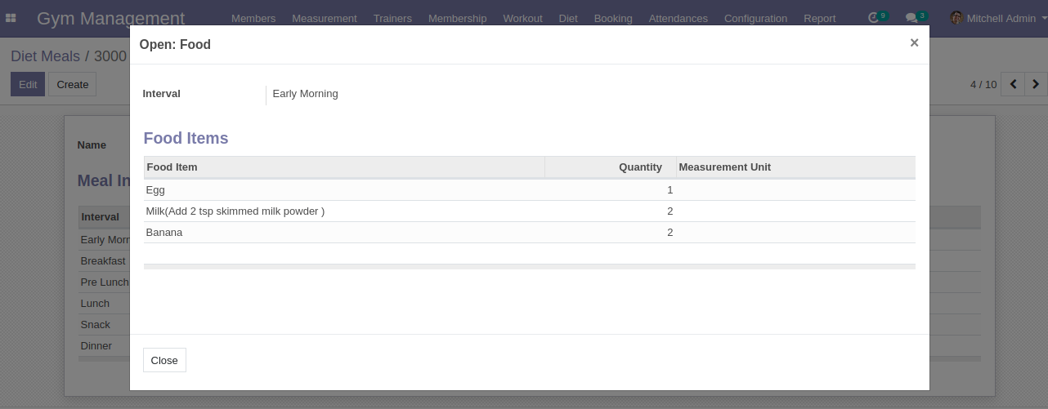
Task: Go to next record arrow
Action: point(1036,84)
